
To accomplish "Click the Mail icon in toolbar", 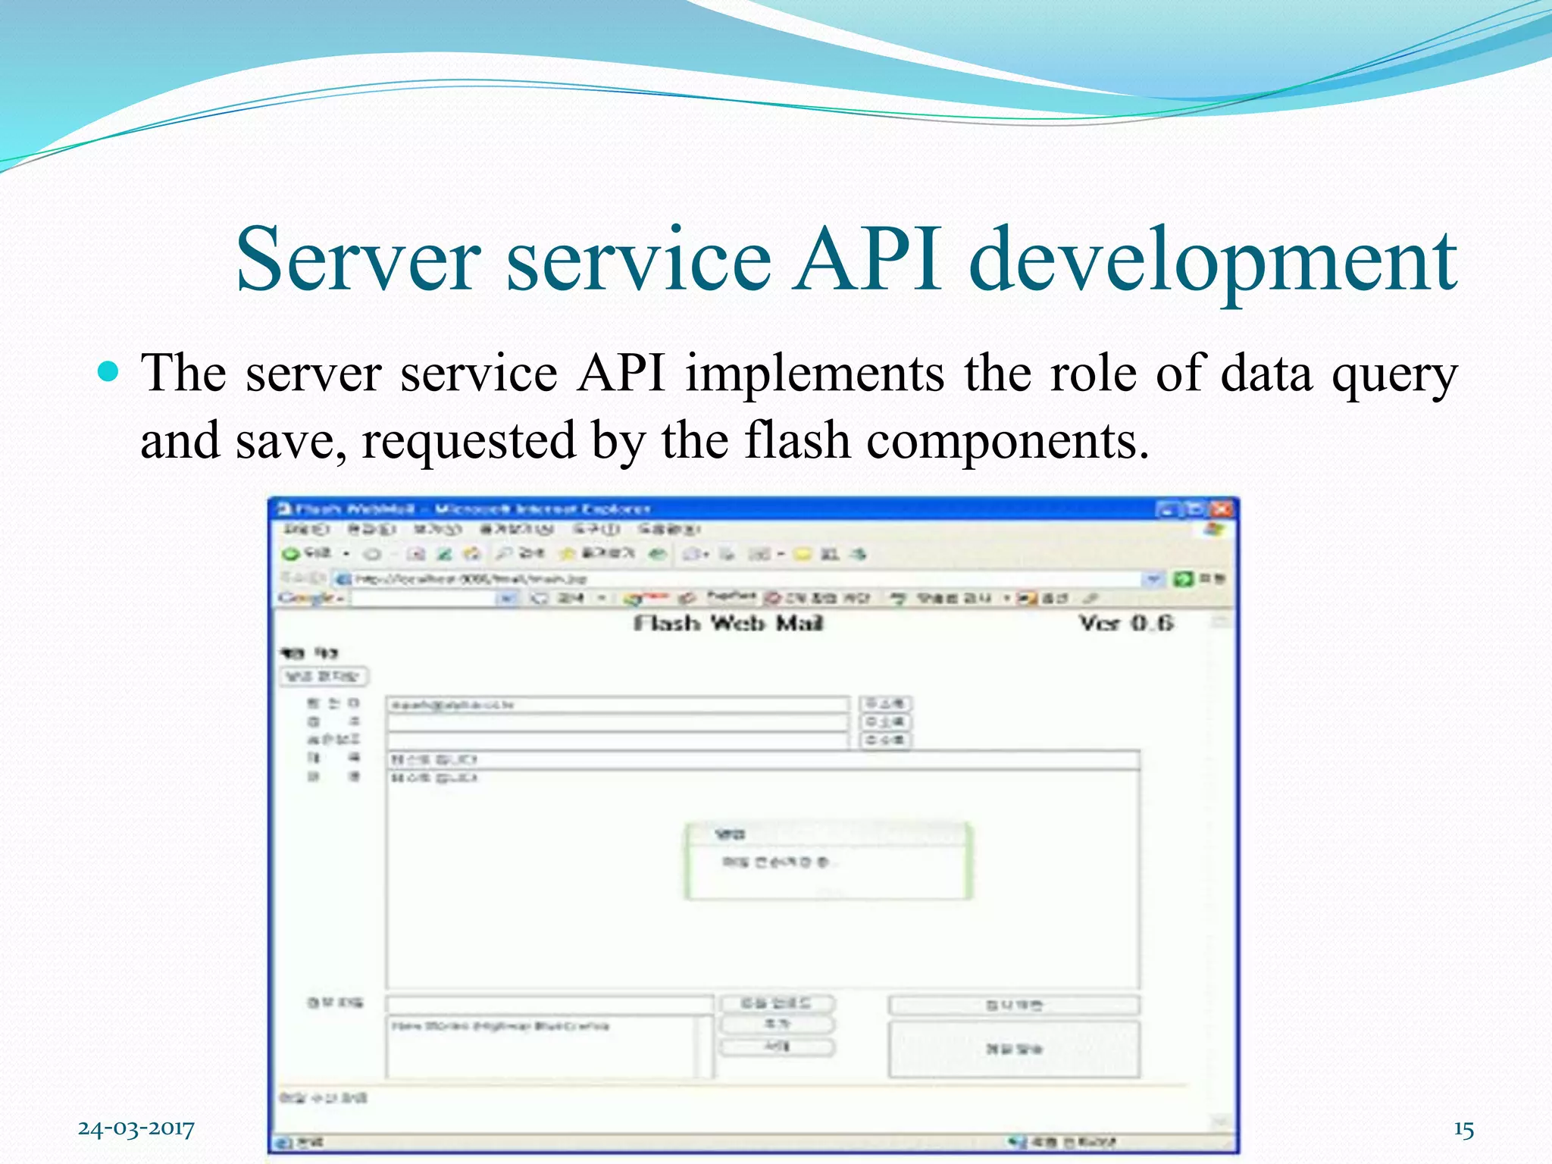I will [x=691, y=554].
